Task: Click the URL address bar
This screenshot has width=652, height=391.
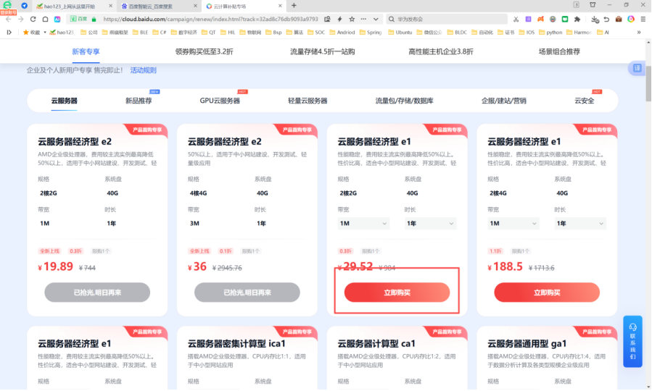Action: 210,19
